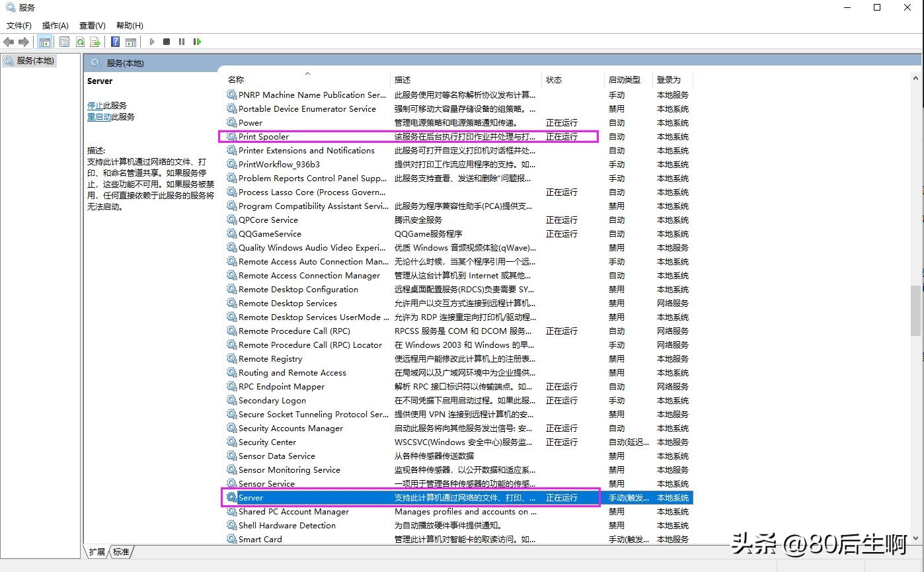Image resolution: width=924 pixels, height=572 pixels.
Task: Click the properties toolbar icon
Action: click(x=64, y=41)
